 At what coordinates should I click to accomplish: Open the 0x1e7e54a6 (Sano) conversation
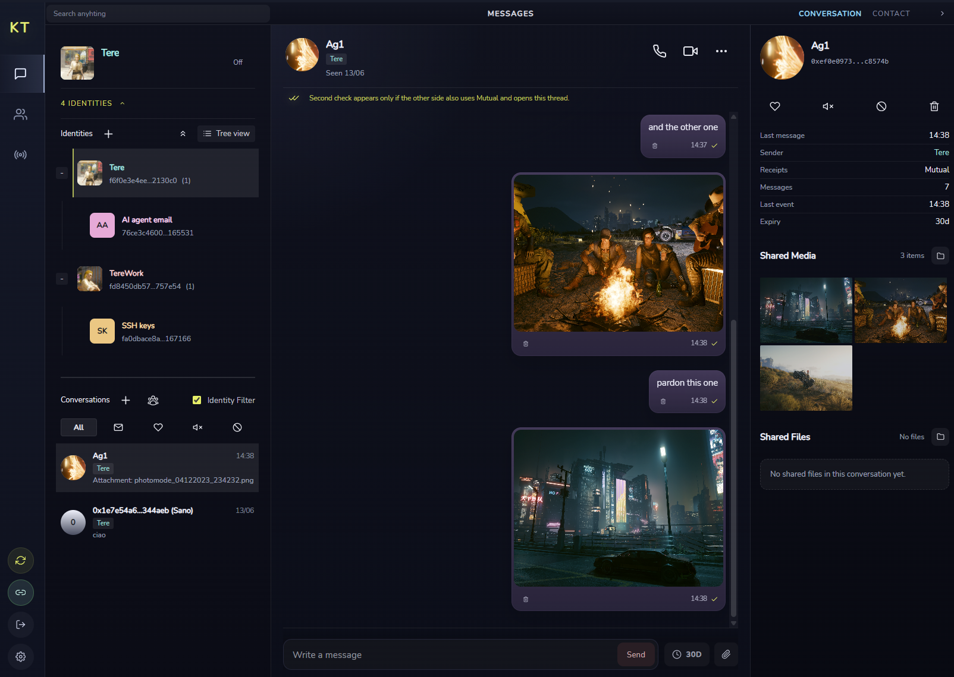click(157, 522)
